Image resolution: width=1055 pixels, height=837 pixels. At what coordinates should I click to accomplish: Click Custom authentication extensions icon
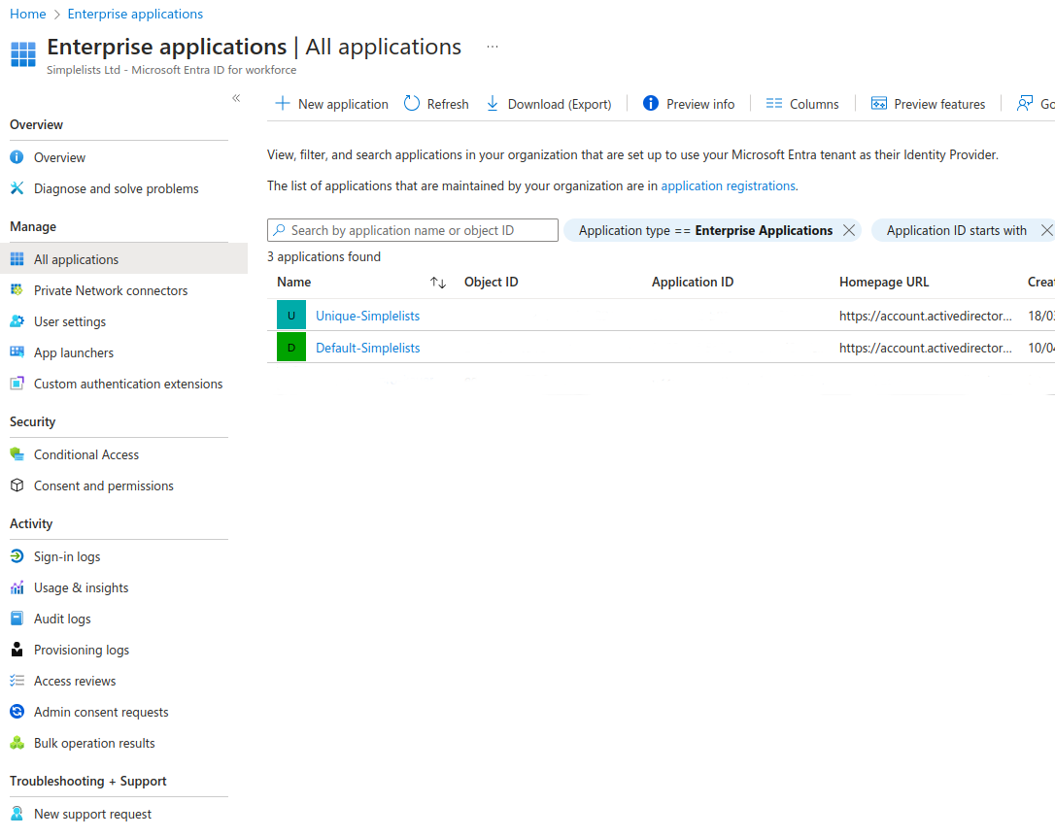[x=17, y=384]
